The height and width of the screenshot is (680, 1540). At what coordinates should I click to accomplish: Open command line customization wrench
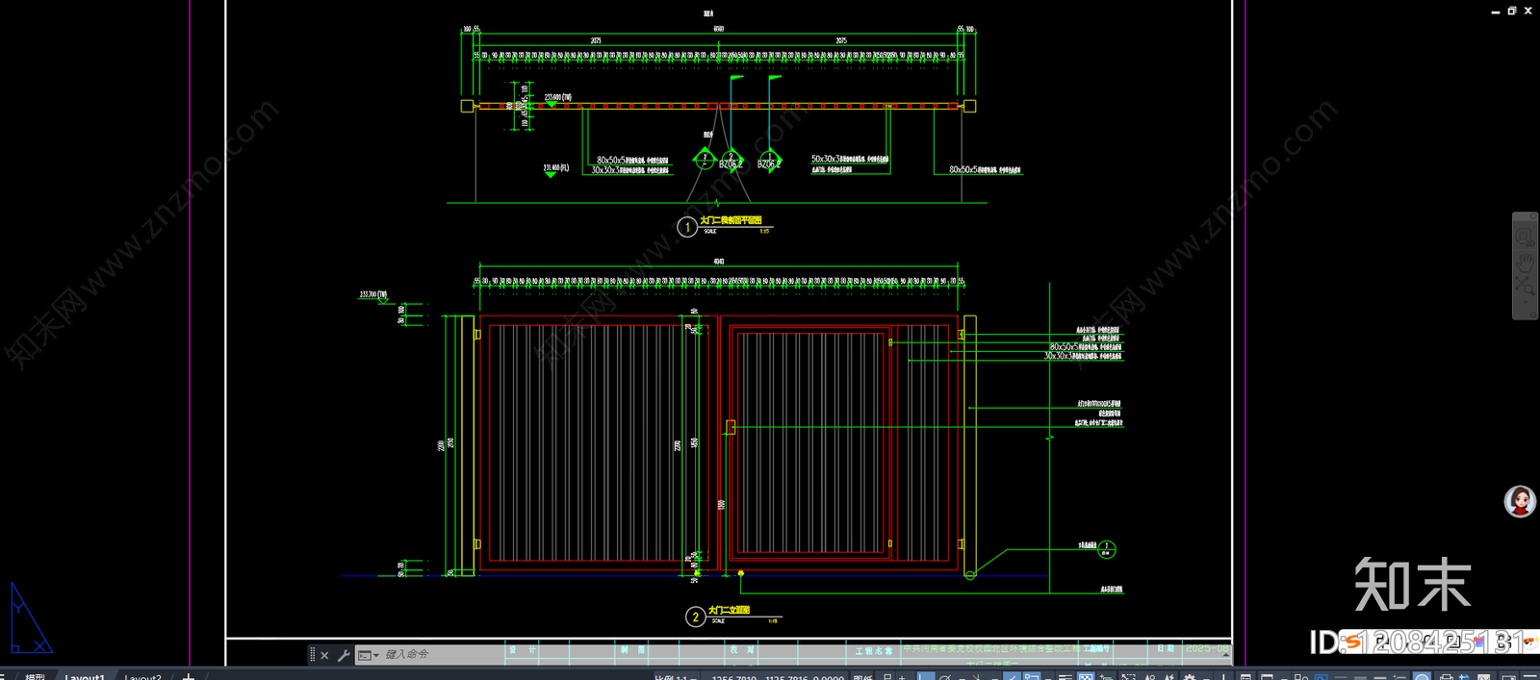tap(344, 655)
